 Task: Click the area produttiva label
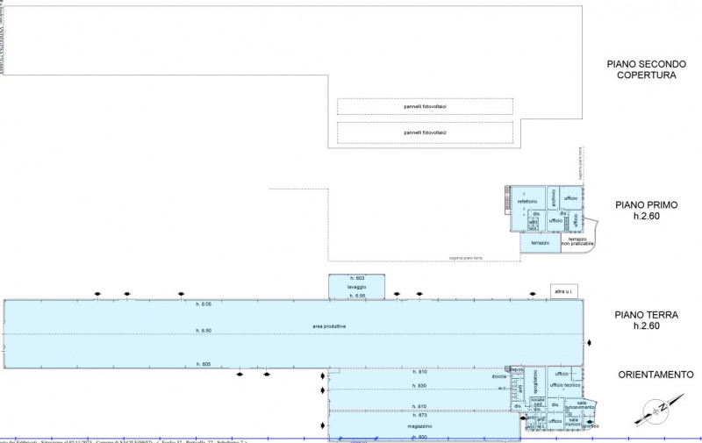329,326
